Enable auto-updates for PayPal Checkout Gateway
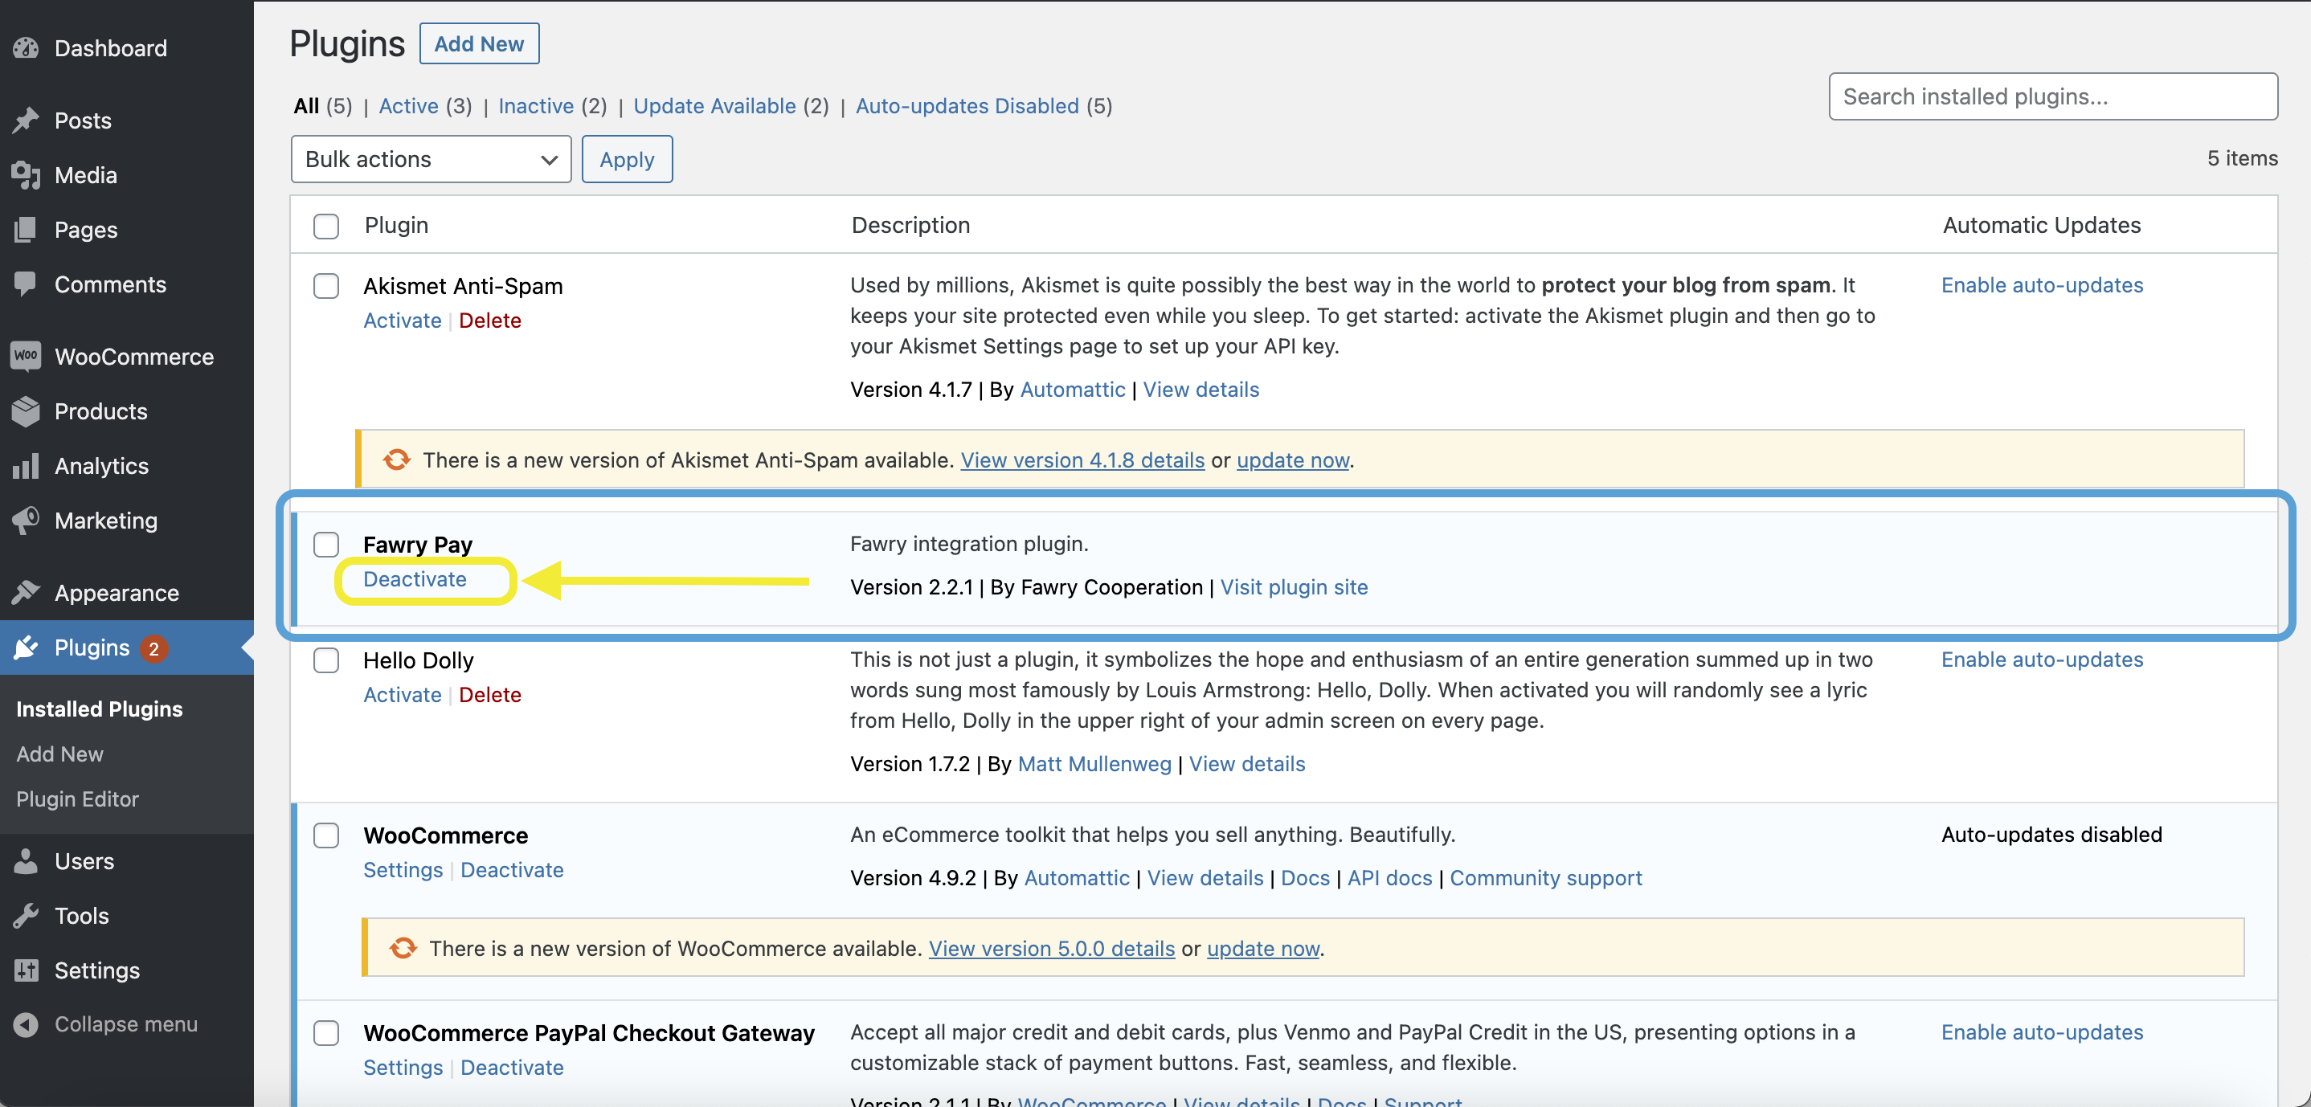Screen dimensions: 2311x1107 click(2041, 1031)
